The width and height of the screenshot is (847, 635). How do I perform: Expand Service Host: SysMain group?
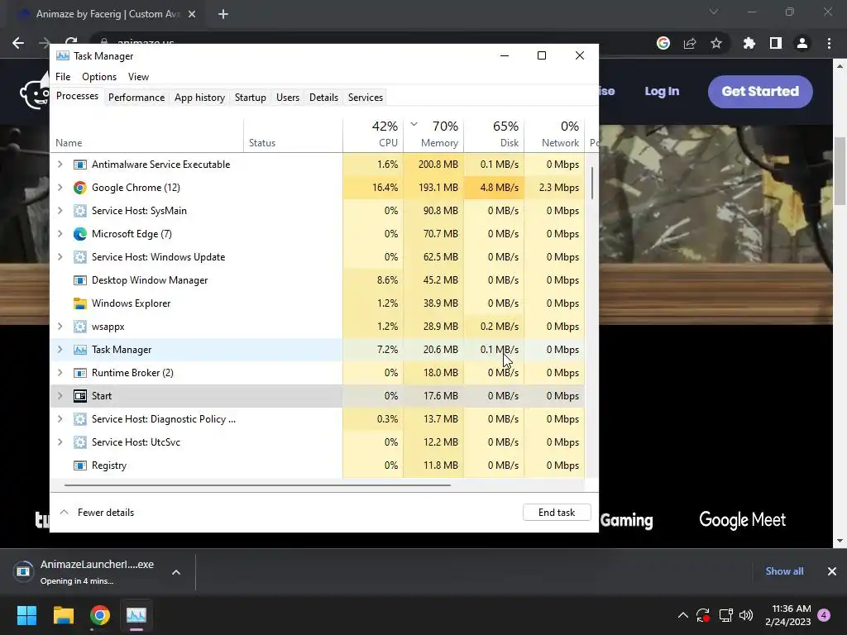tap(60, 211)
